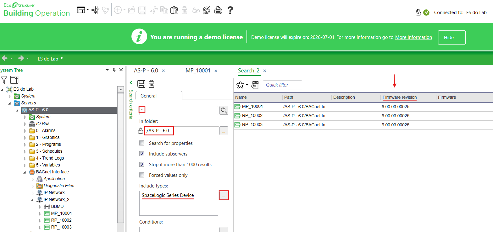This screenshot has height=232, width=493.
Task: Export results to XLSX icon
Action: pyautogui.click(x=255, y=85)
